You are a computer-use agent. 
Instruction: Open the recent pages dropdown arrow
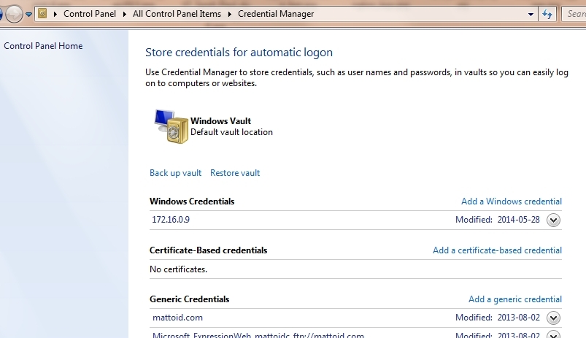point(28,15)
